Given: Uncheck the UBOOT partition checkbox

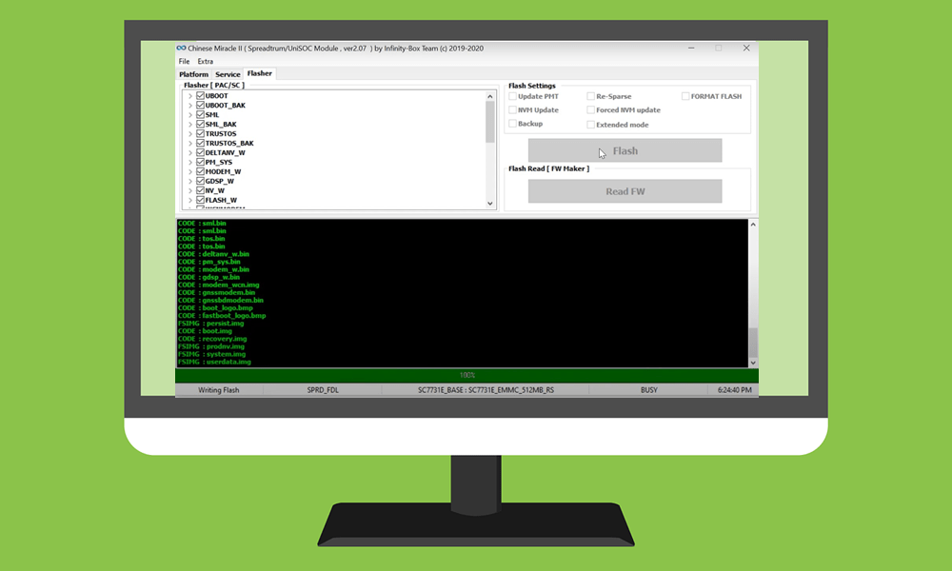Looking at the screenshot, I should [200, 96].
